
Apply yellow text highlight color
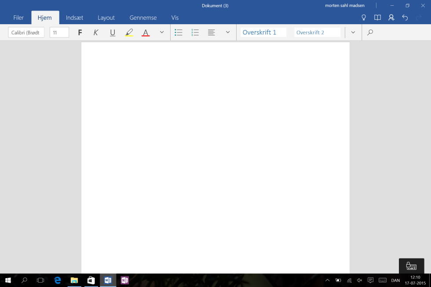[129, 33]
